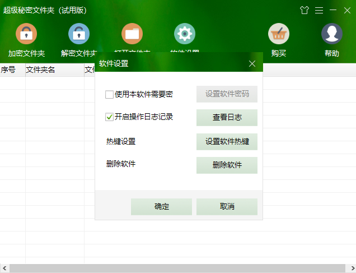
Task: Open the hamburger main menu icon
Action: coord(319,10)
